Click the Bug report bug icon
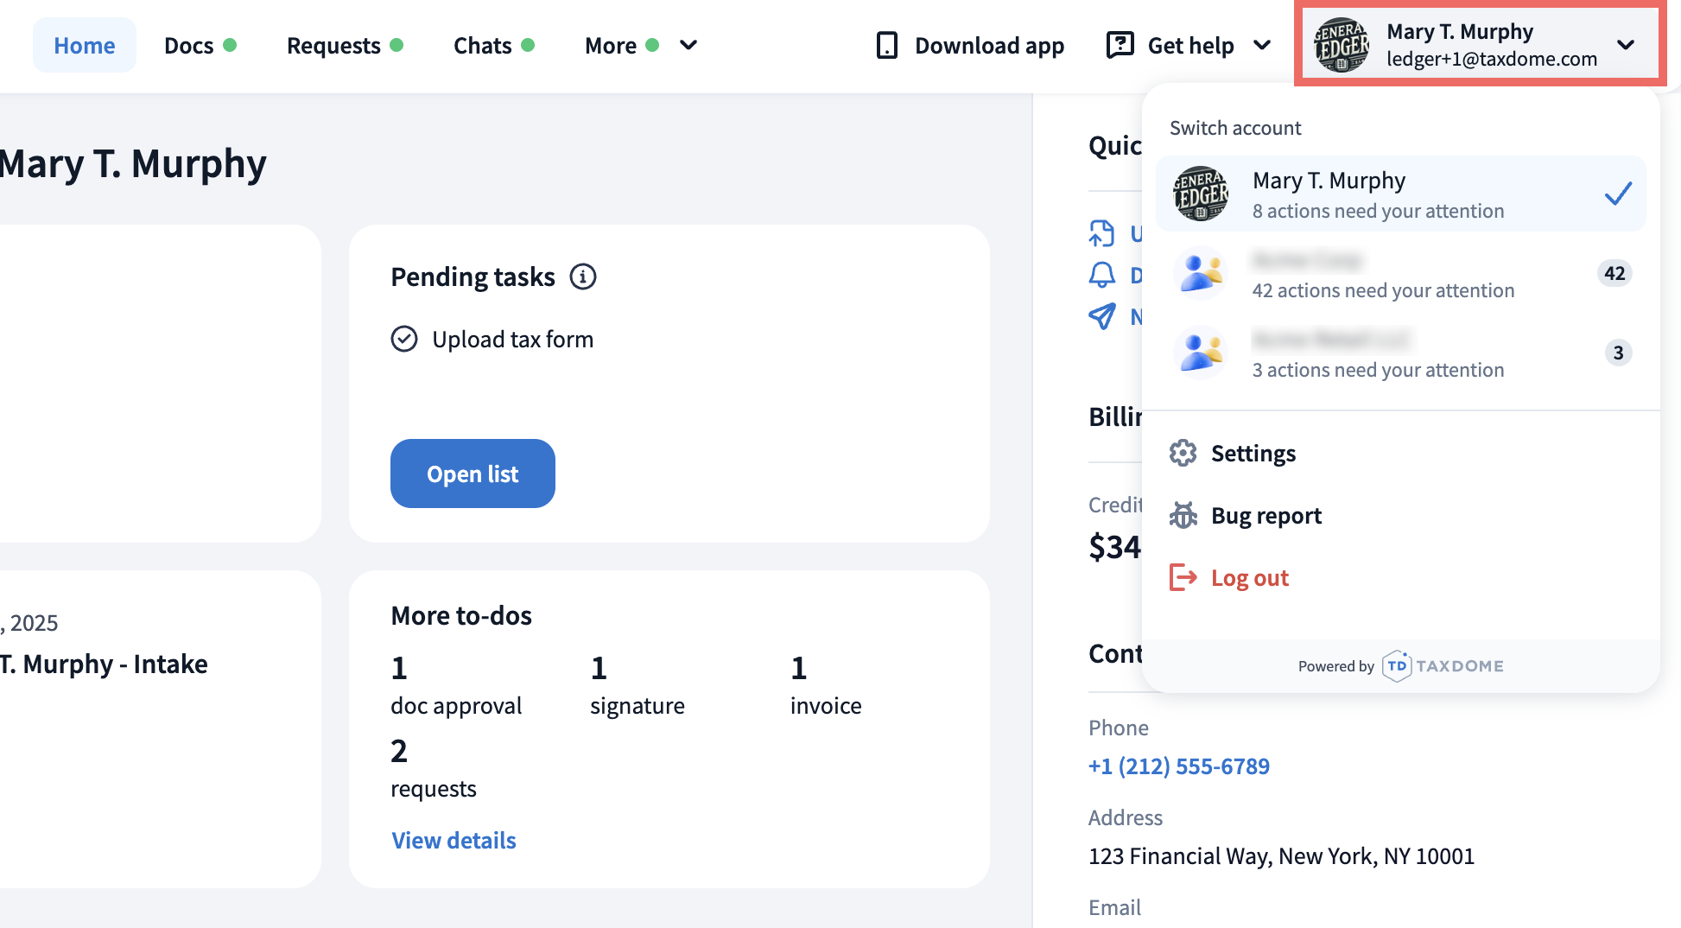 click(1183, 516)
